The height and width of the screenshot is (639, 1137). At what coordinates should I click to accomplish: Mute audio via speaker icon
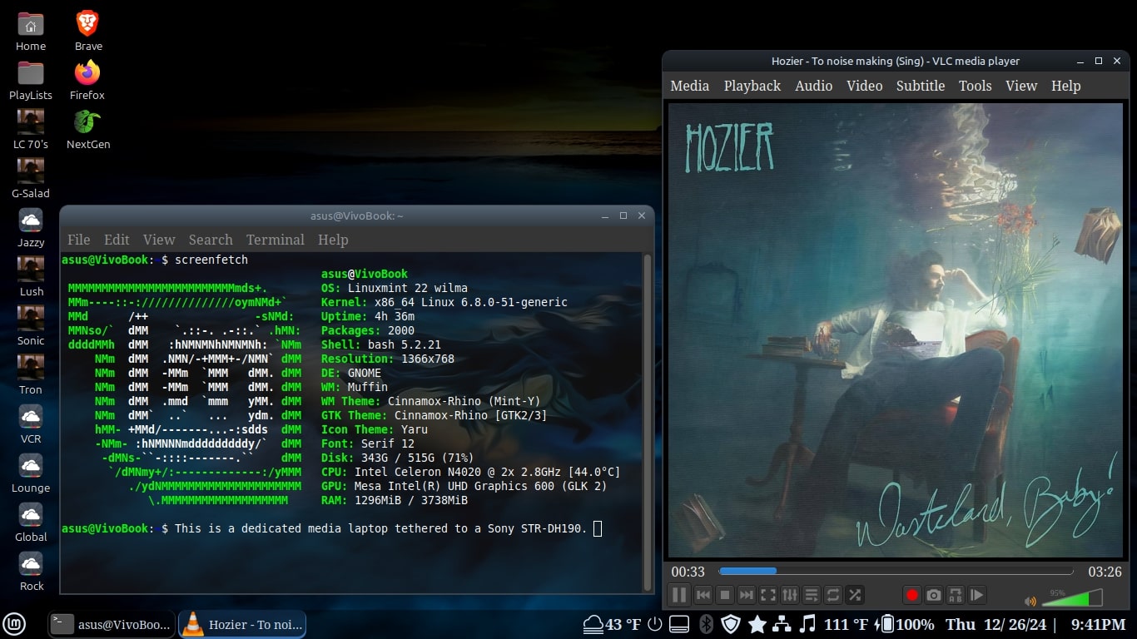tap(1030, 601)
